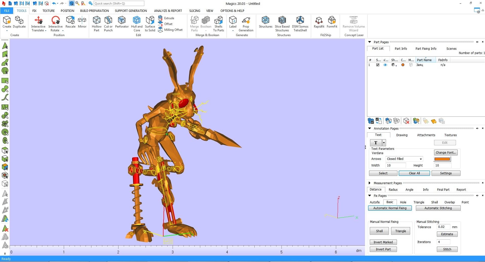The image size is (485, 262).
Task: Click the Quick search input field
Action: pyautogui.click(x=119, y=4)
